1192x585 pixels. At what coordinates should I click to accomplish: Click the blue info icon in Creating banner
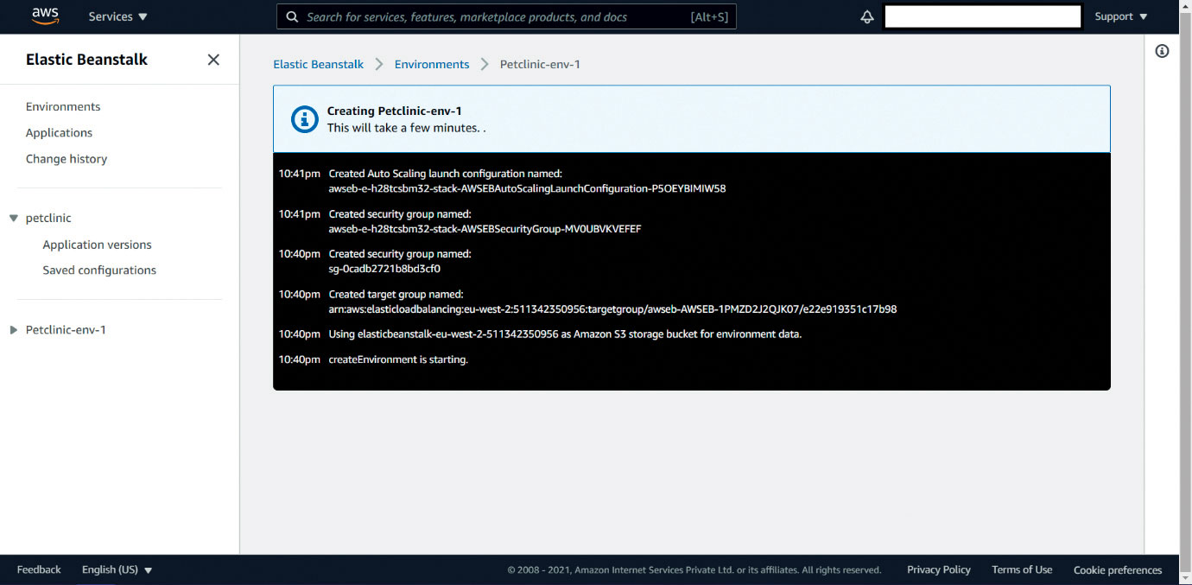pyautogui.click(x=304, y=119)
